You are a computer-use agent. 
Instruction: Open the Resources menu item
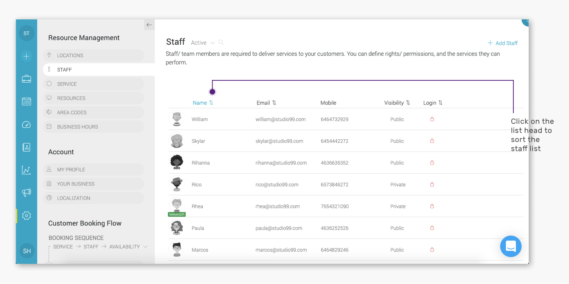tap(93, 98)
